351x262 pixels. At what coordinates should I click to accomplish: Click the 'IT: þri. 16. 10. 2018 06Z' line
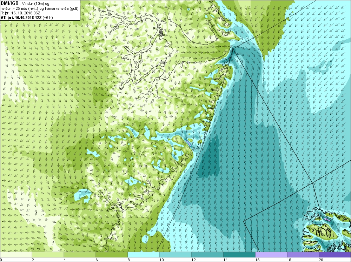[x=20, y=13]
